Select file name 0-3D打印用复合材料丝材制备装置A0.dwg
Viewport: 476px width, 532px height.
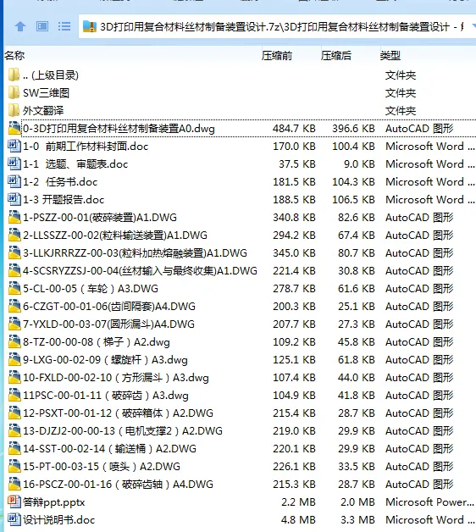tap(119, 128)
